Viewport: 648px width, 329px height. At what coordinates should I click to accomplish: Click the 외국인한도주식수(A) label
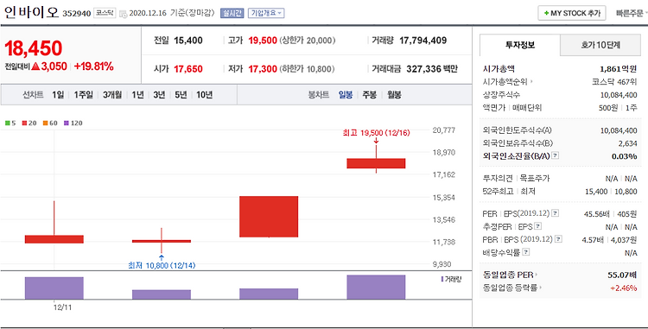tap(517, 130)
